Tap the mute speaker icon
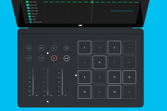Image resolution: width=167 pixels, height=111 pixels. 54,48
